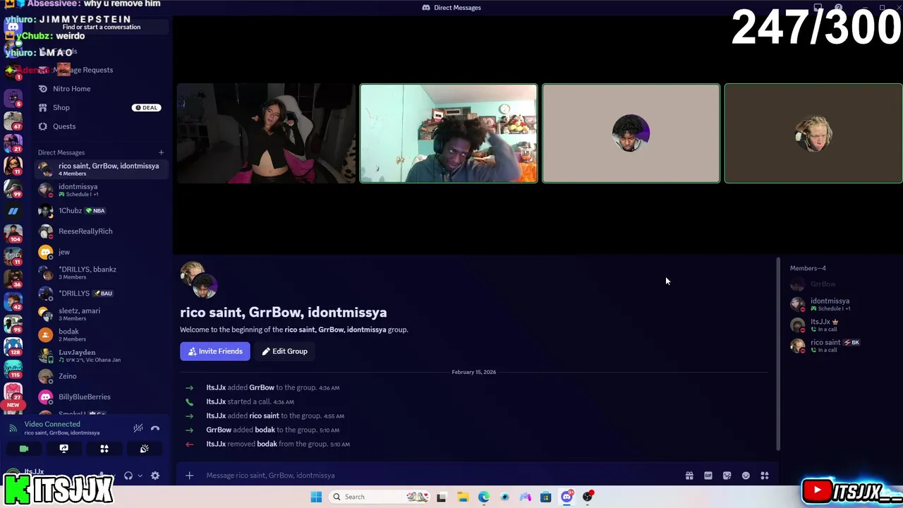
Task: Open OBS Studio from taskbar
Action: 588,497
